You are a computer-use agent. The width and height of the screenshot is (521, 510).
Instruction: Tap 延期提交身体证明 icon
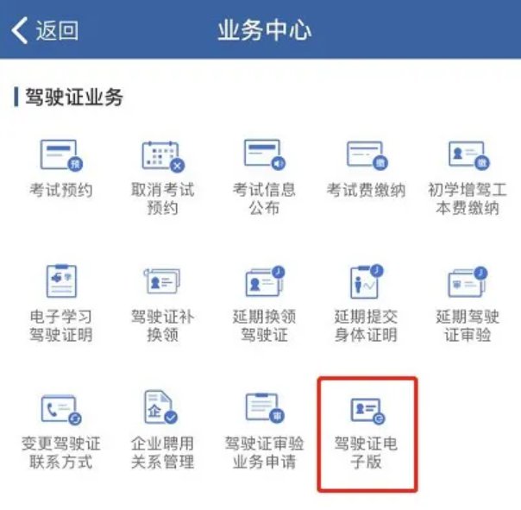[x=367, y=281]
